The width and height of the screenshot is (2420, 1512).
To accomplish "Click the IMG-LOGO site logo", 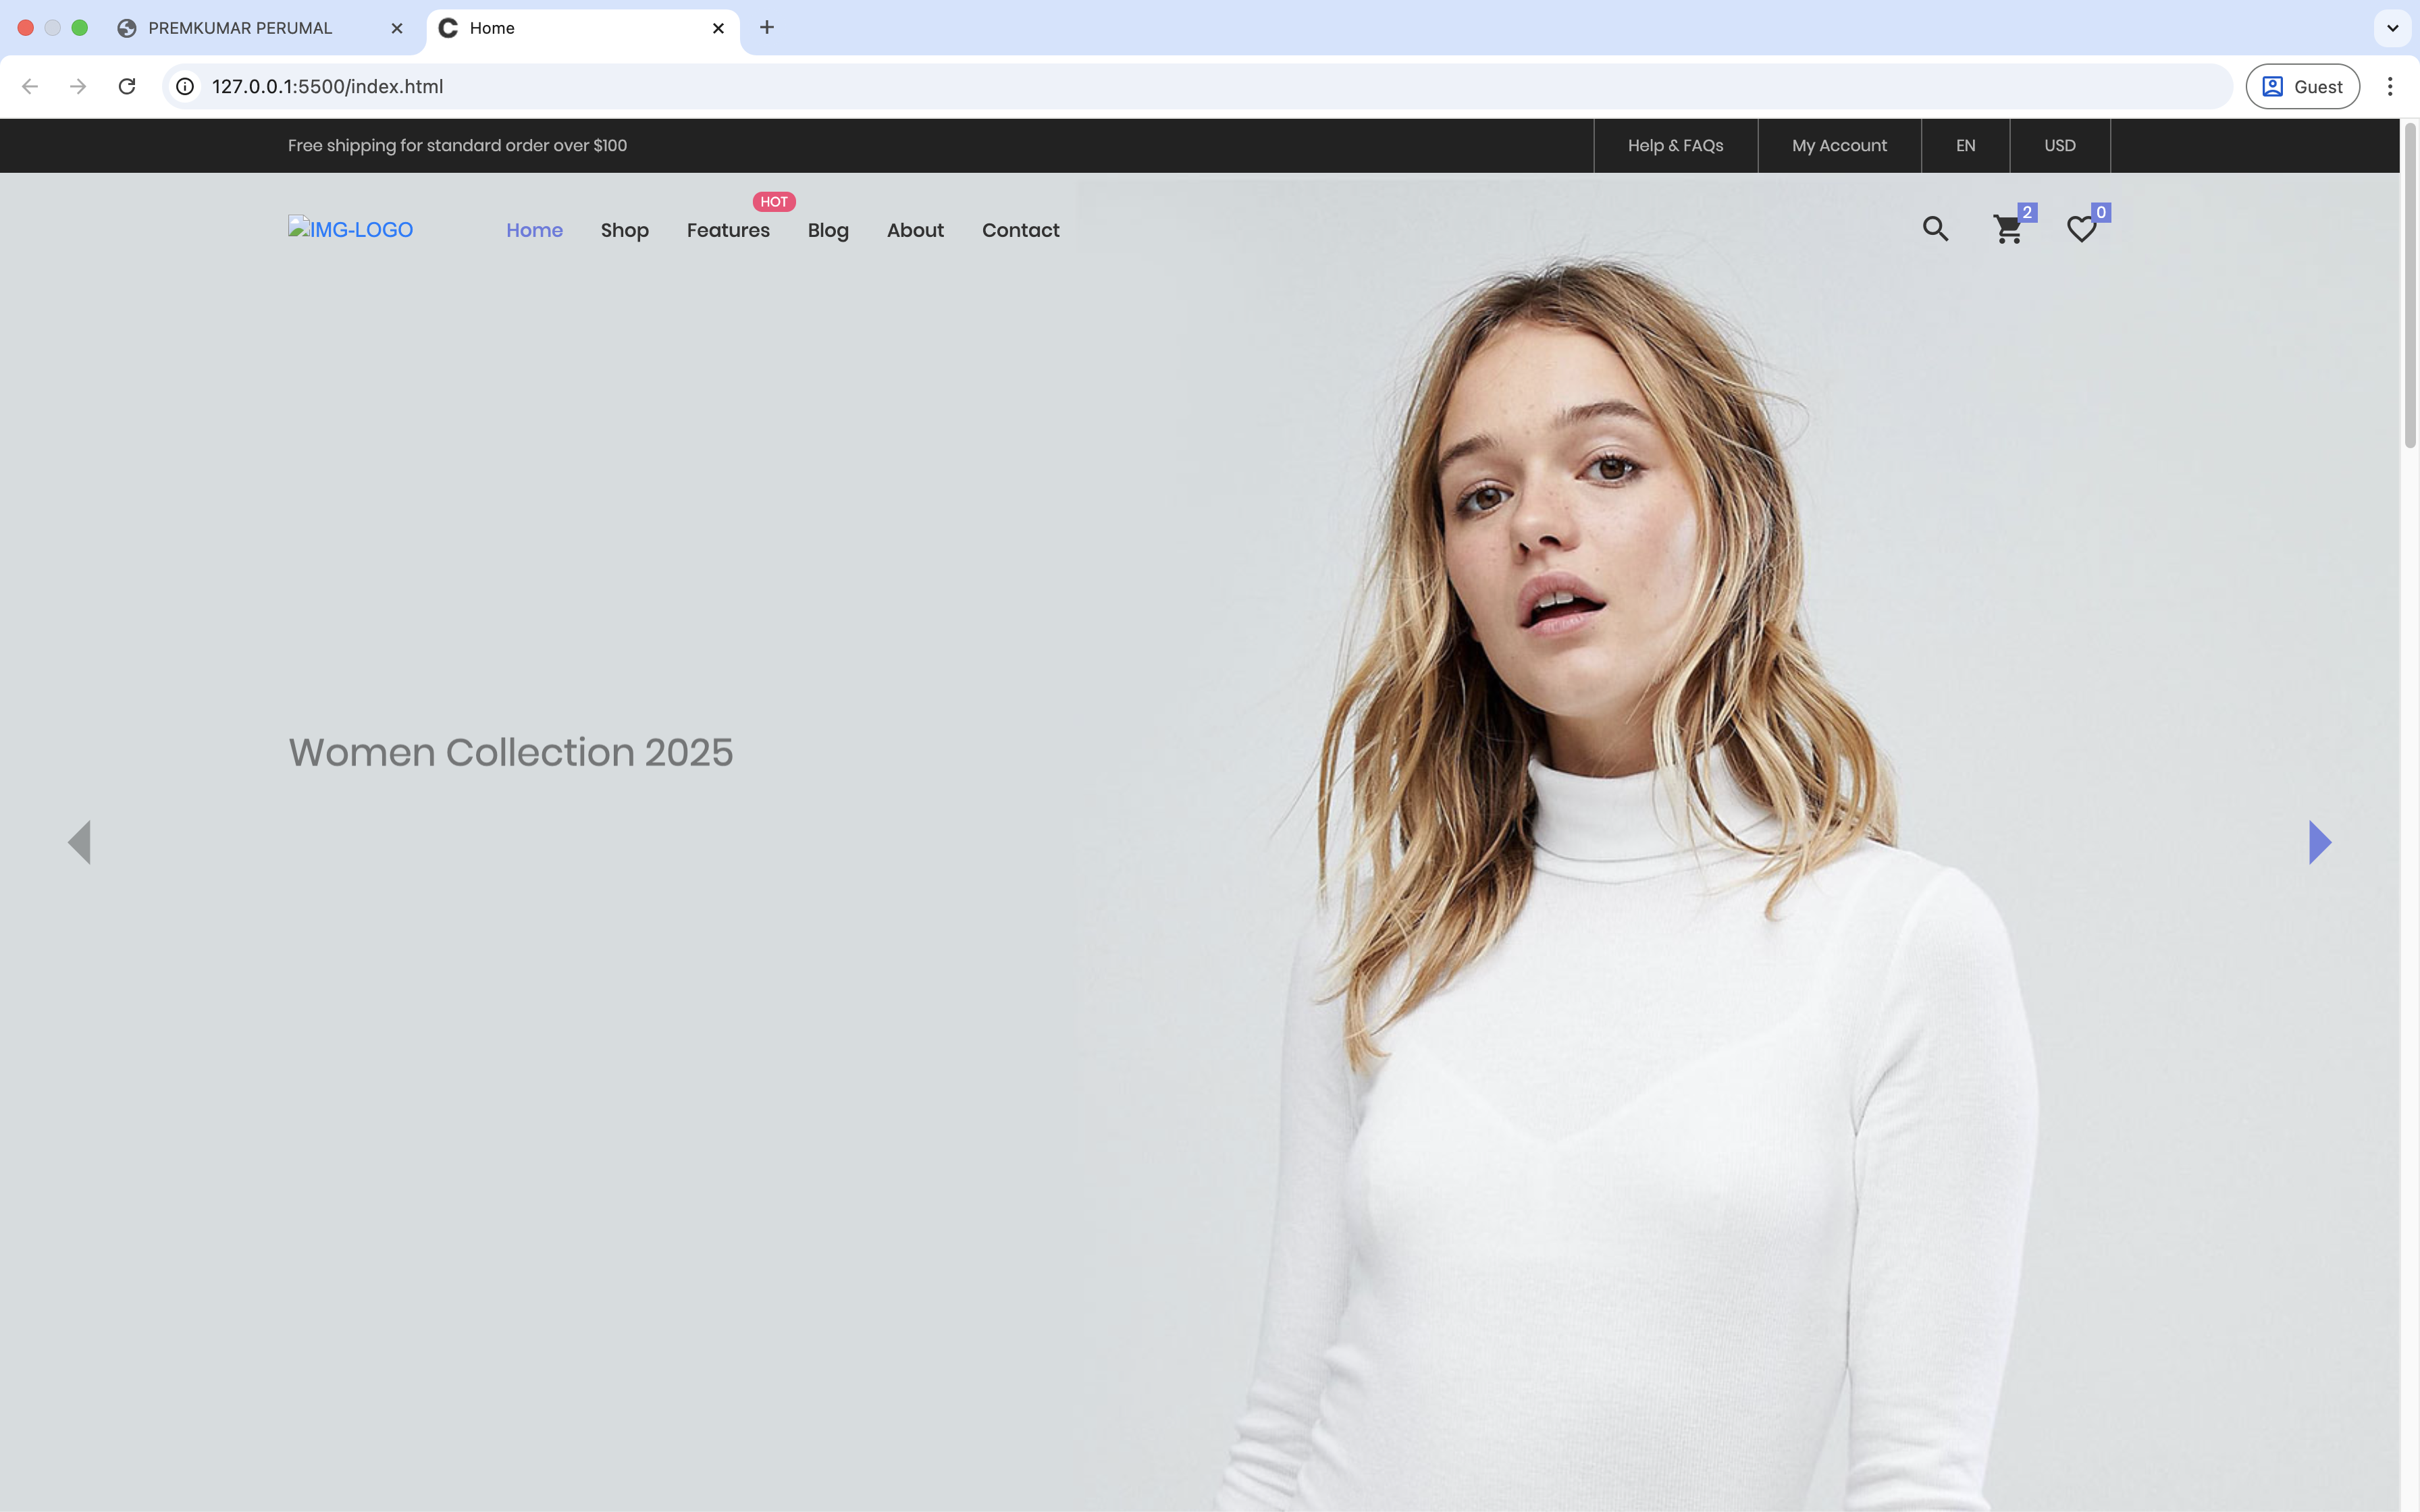I will coord(351,230).
